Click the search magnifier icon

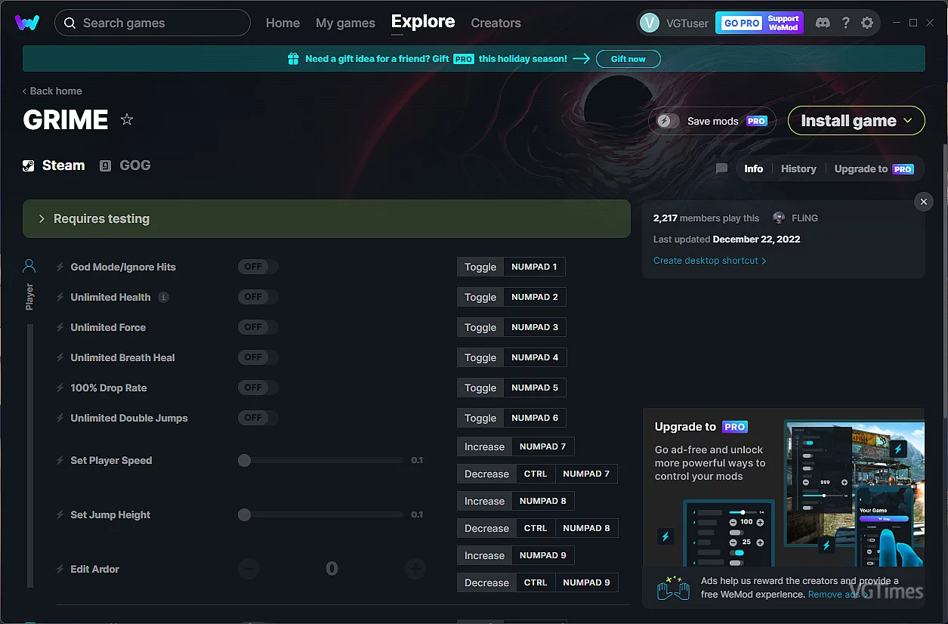(x=69, y=23)
